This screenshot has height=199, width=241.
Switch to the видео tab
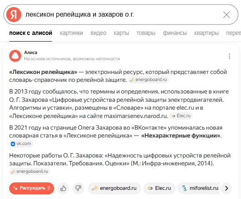(x=98, y=33)
